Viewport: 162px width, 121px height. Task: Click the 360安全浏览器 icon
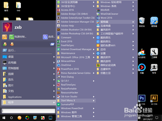point(59,2)
